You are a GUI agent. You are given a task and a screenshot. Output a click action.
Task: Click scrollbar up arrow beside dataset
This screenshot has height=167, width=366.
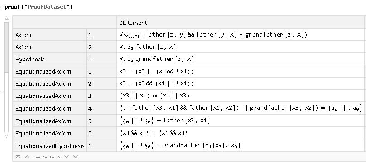click(6, 18)
